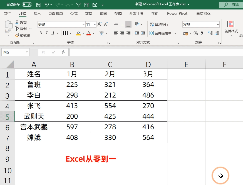Screen dimensions: 243x185
Task: Click the insert function fx icon
Action: tap(63, 52)
